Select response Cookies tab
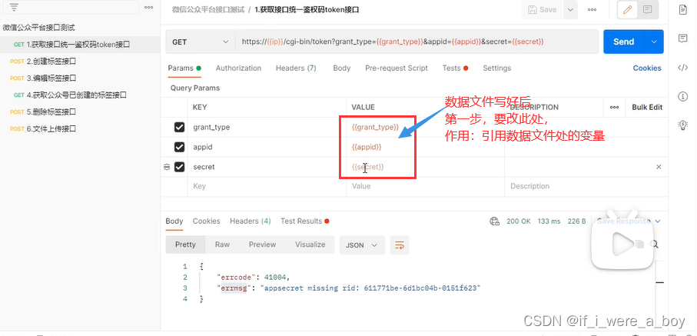 tap(206, 221)
